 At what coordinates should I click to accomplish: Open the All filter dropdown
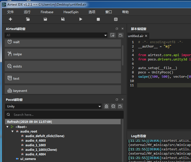[x=56, y=35]
